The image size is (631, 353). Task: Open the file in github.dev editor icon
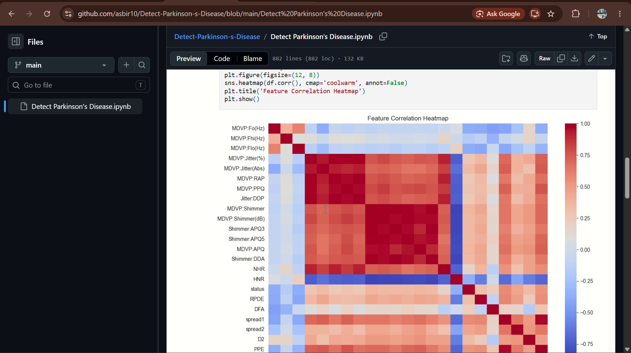(506, 58)
